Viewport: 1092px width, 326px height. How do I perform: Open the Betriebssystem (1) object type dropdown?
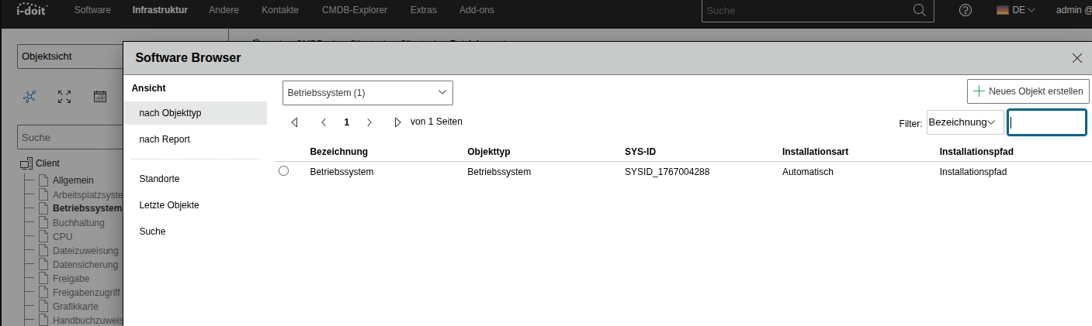click(x=367, y=92)
